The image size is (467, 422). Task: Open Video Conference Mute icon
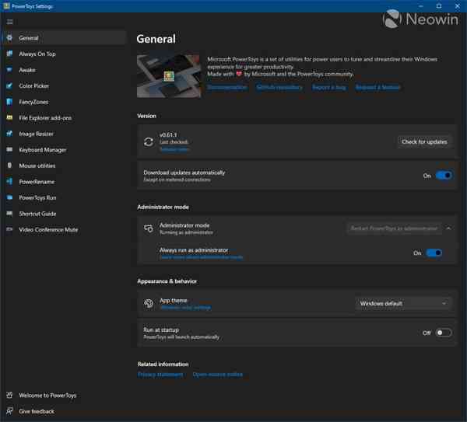click(x=9, y=229)
